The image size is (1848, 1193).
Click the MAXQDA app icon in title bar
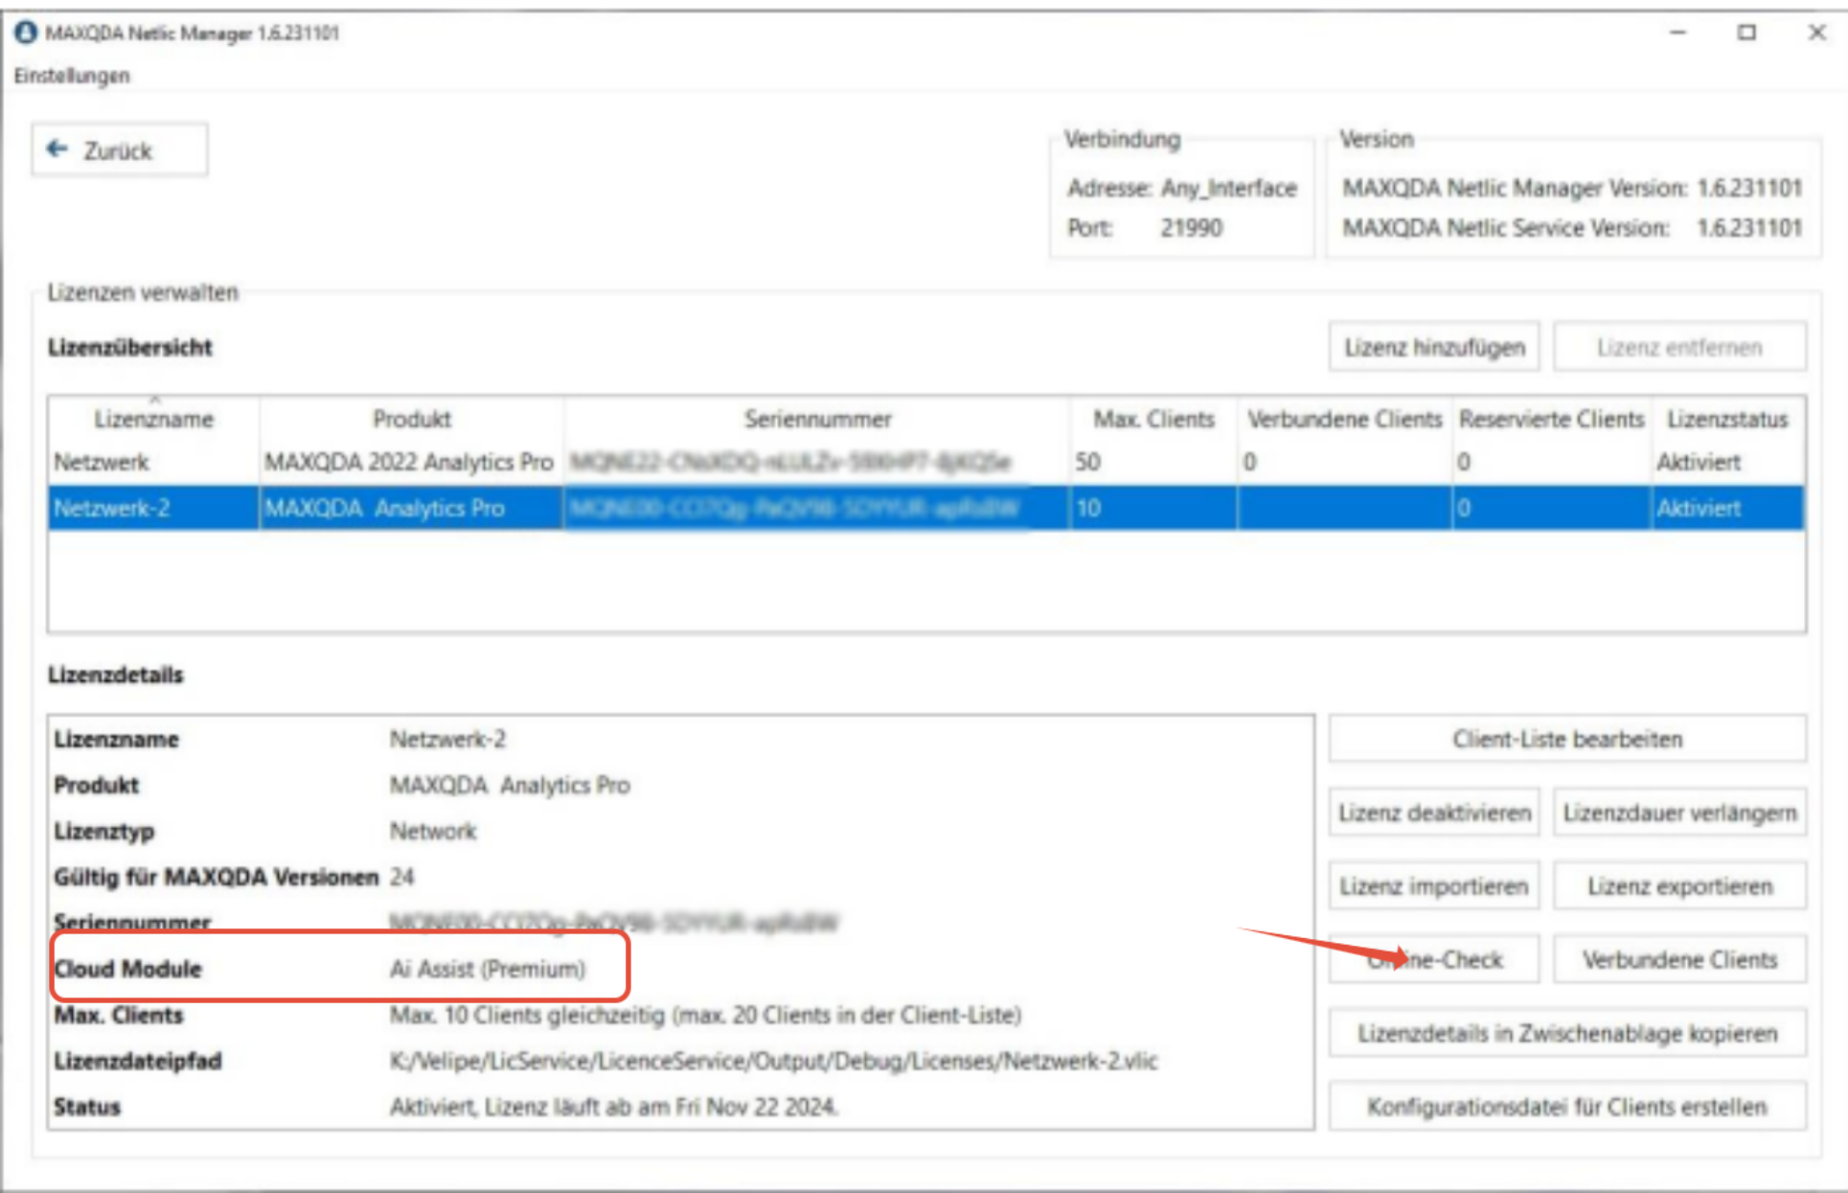pyautogui.click(x=26, y=33)
